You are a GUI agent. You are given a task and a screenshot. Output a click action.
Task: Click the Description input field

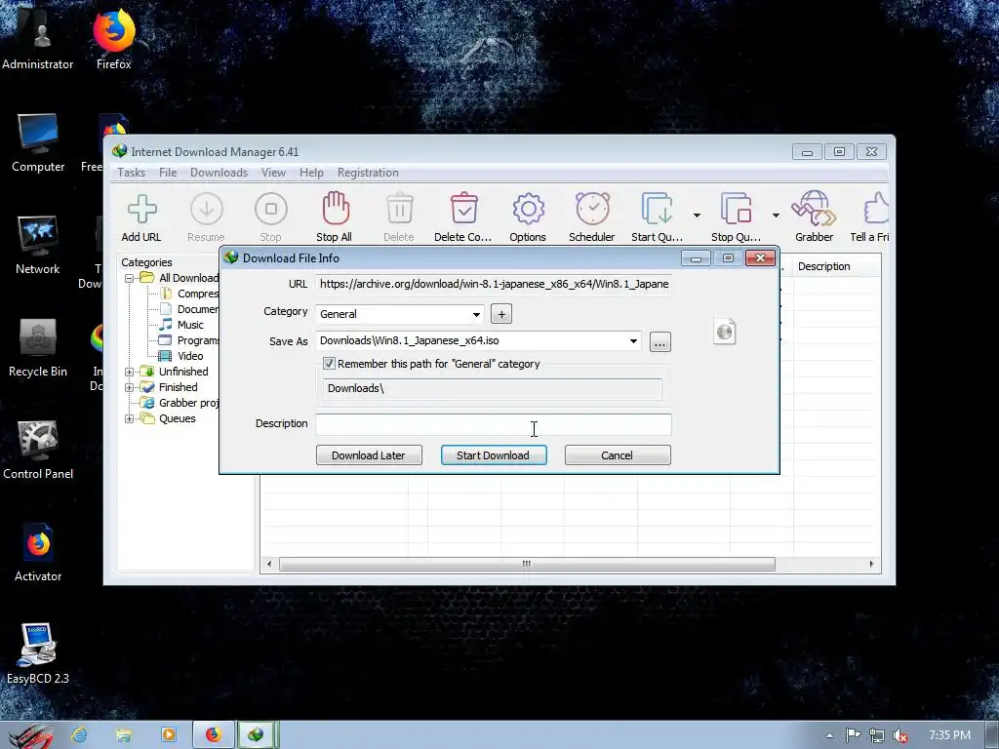[x=494, y=424]
